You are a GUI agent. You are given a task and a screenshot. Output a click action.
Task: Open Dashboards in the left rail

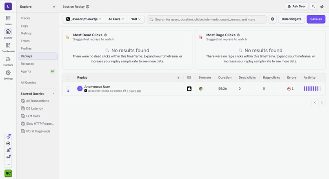[8, 47]
